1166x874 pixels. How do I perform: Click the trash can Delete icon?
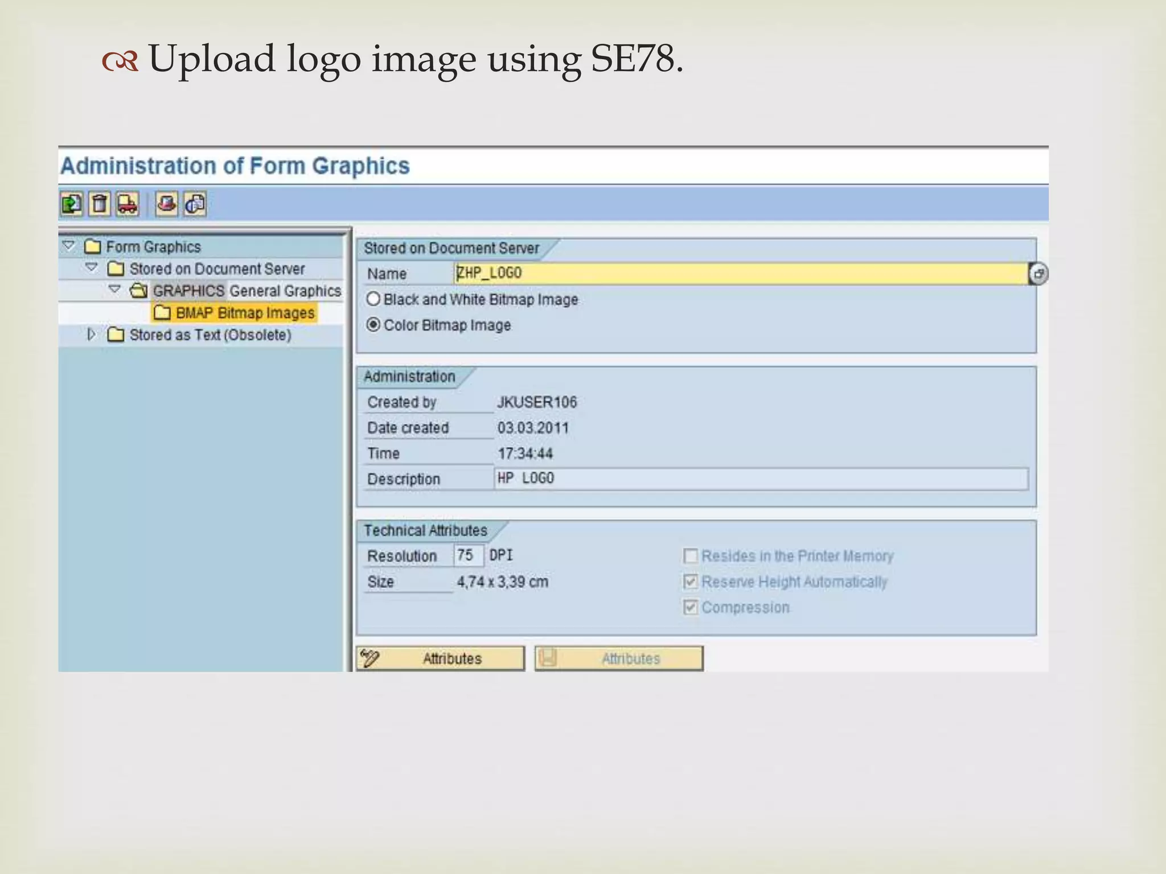tap(100, 204)
